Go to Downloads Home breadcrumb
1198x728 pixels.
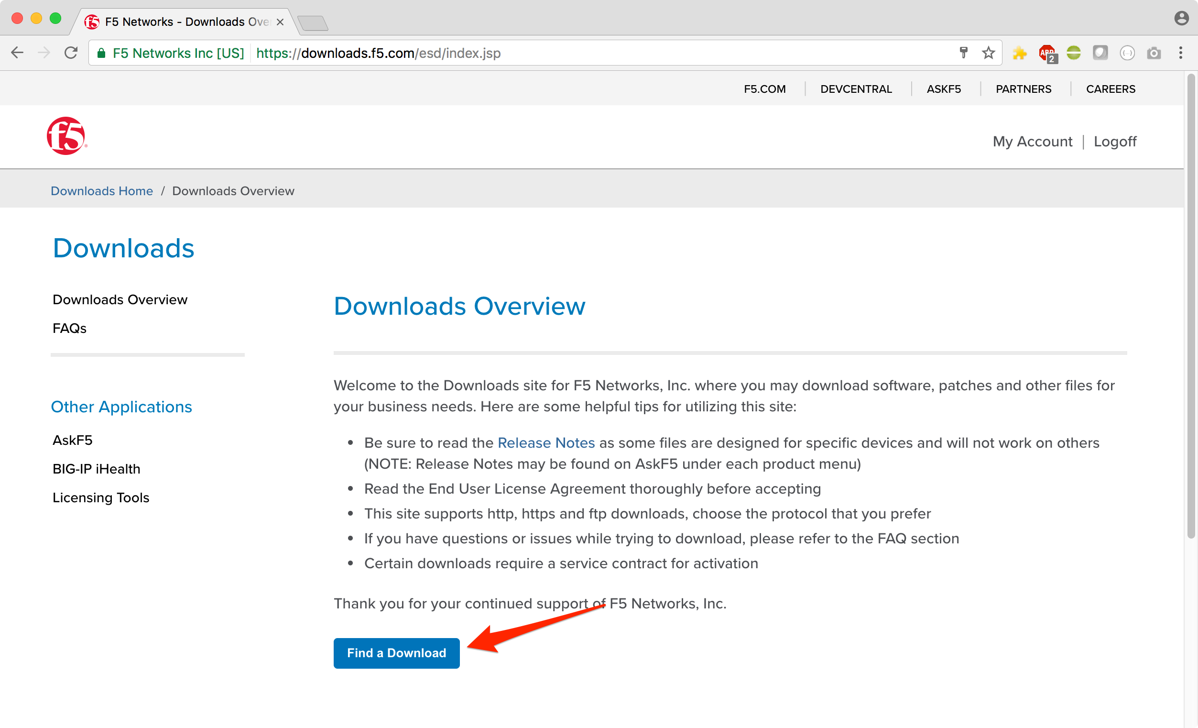tap(102, 191)
